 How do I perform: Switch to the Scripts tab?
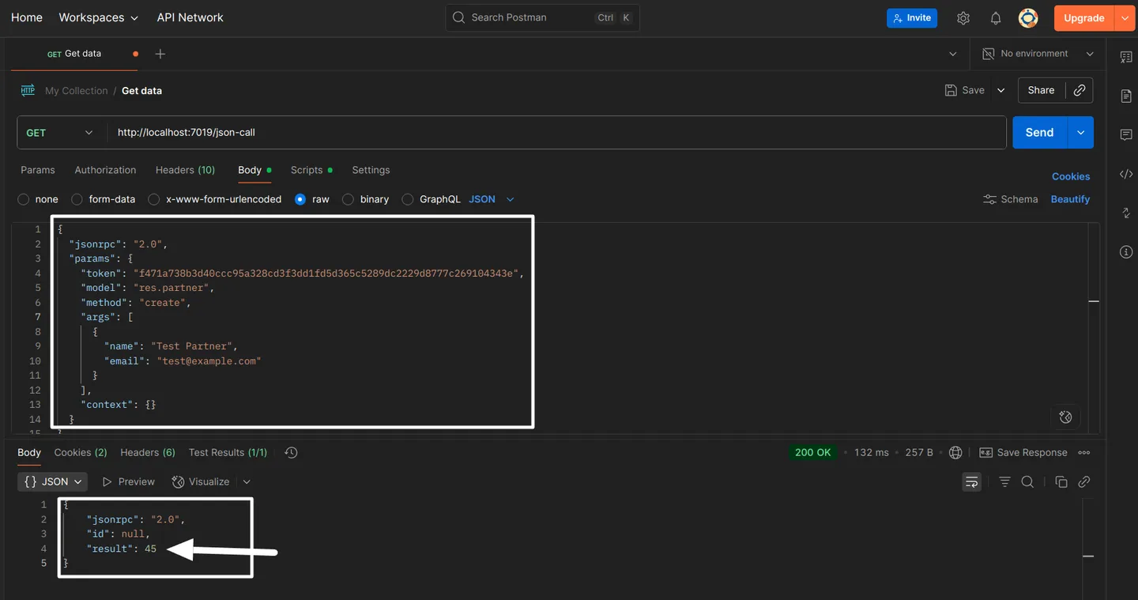click(x=311, y=170)
